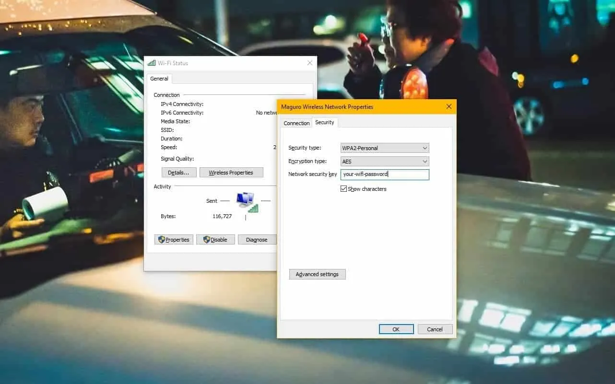Open Advanced settings
Screen dimensions: 615x384
317,274
